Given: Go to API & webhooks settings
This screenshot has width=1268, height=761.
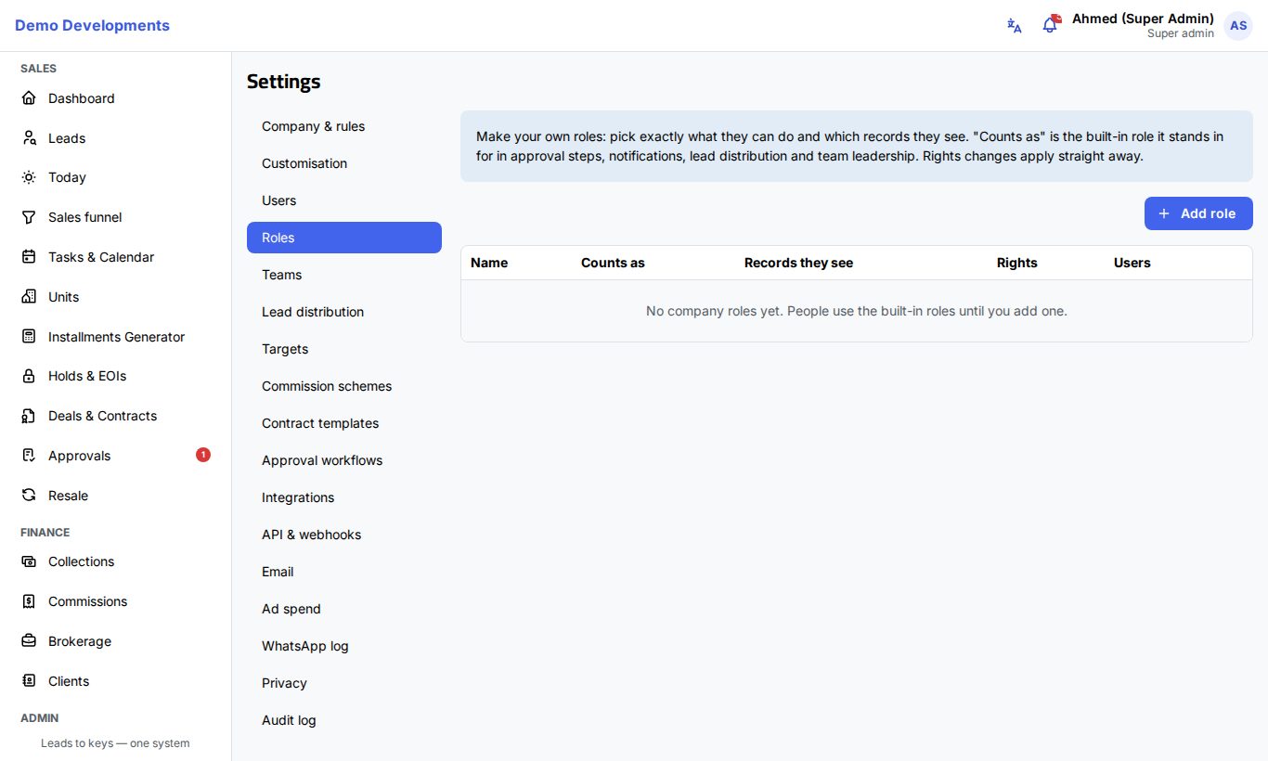Looking at the screenshot, I should coord(344,535).
